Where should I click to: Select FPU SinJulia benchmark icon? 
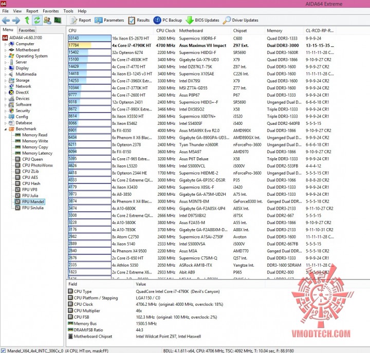17,208
